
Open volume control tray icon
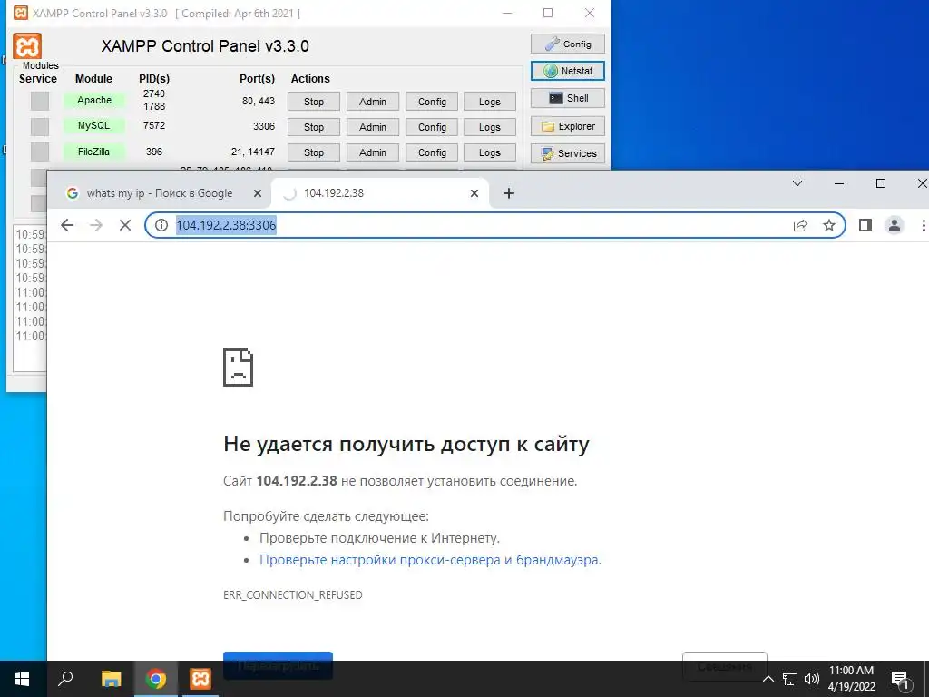pyautogui.click(x=812, y=679)
